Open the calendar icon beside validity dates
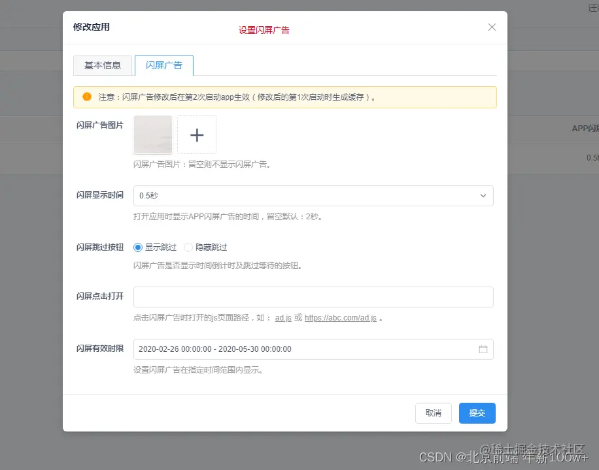 point(483,349)
